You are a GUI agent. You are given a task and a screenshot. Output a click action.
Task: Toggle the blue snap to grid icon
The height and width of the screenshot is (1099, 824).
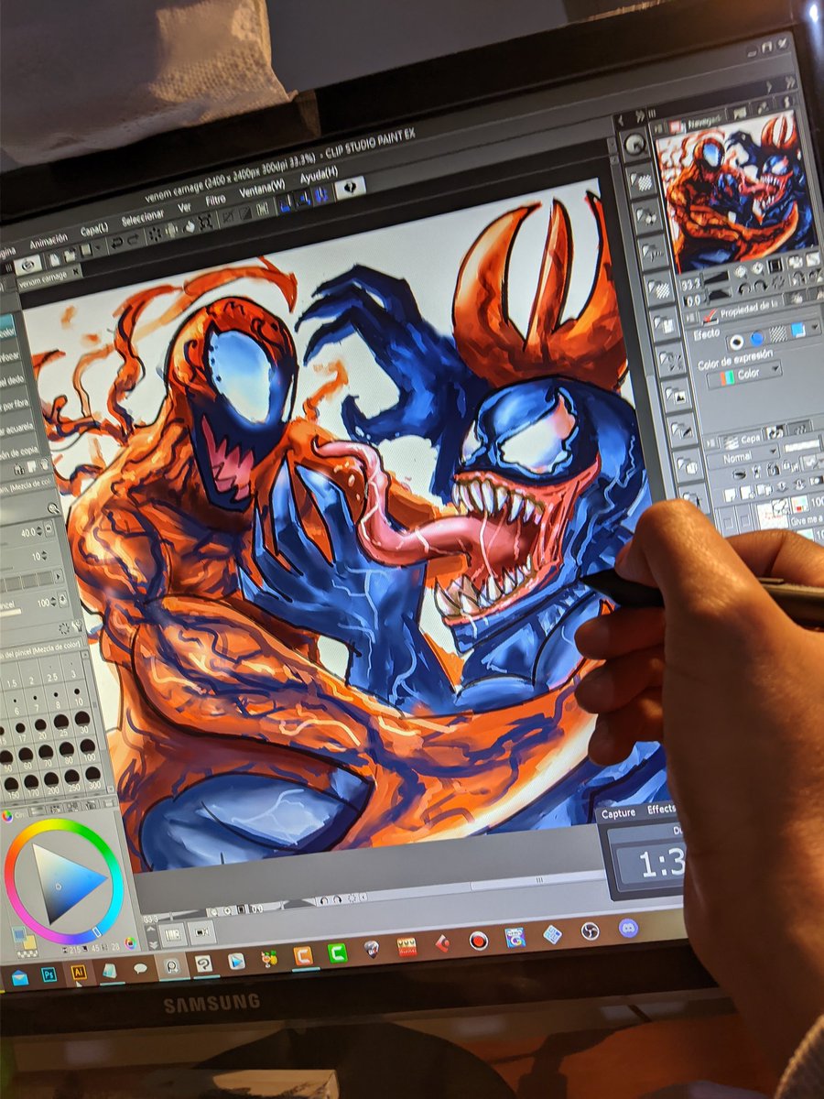click(321, 194)
